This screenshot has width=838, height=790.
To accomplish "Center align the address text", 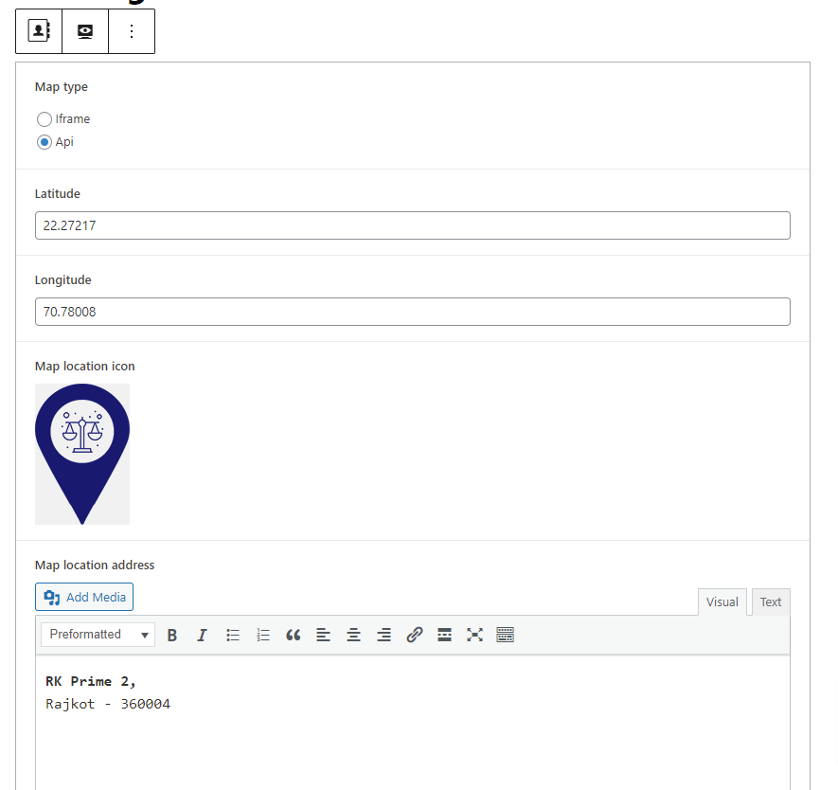I will (354, 635).
